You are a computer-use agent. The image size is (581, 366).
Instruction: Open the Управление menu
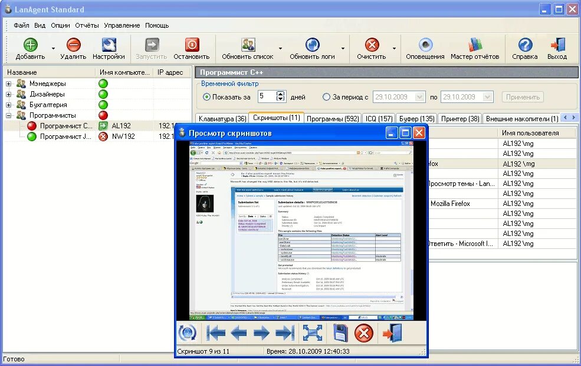[x=122, y=25]
